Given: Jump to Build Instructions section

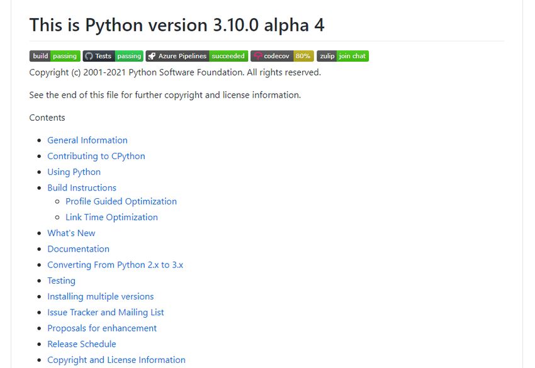Looking at the screenshot, I should (82, 188).
